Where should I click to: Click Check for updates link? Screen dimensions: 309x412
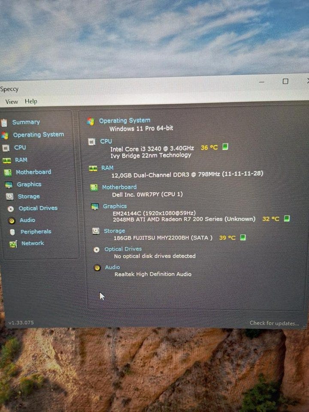tap(274, 323)
